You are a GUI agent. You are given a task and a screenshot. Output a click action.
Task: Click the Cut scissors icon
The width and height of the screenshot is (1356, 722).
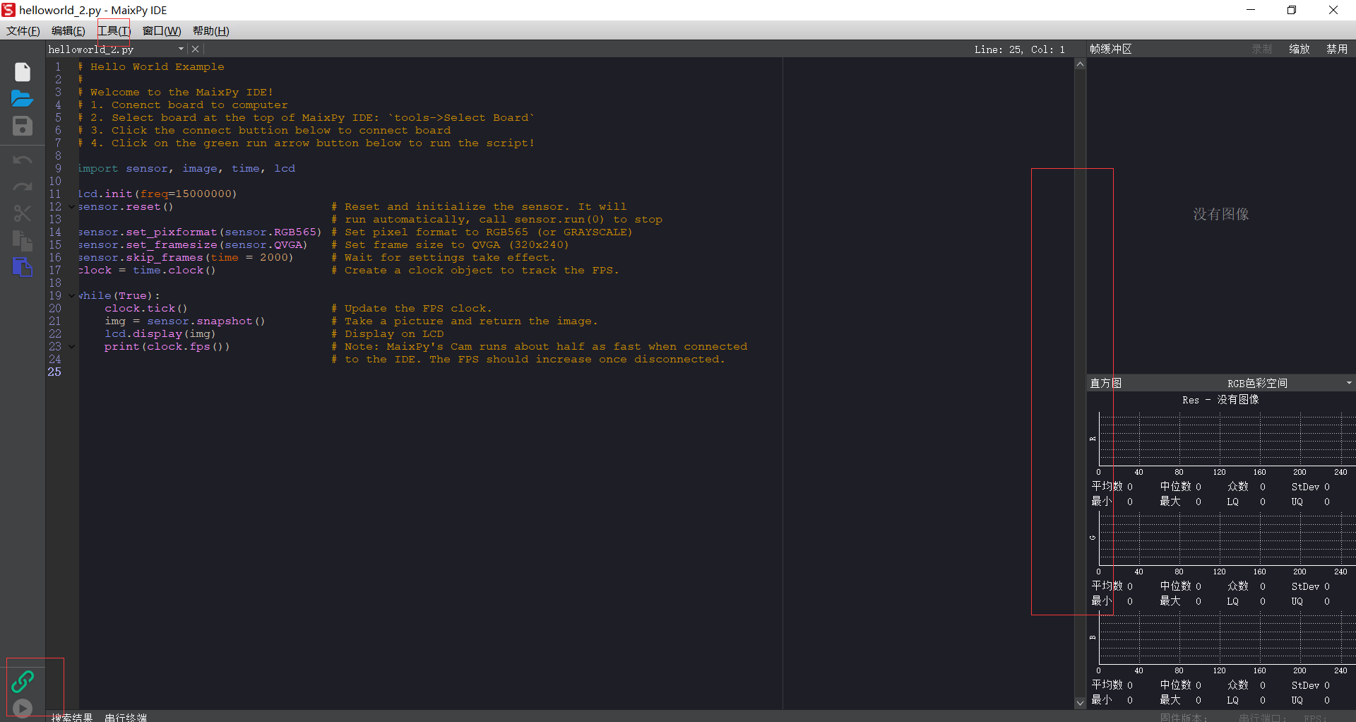click(x=23, y=213)
